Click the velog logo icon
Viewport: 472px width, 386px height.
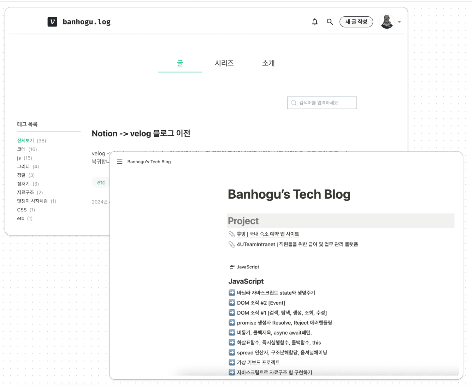(x=52, y=22)
